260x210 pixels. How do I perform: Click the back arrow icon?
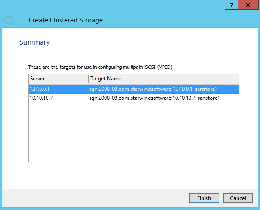(x=9, y=20)
